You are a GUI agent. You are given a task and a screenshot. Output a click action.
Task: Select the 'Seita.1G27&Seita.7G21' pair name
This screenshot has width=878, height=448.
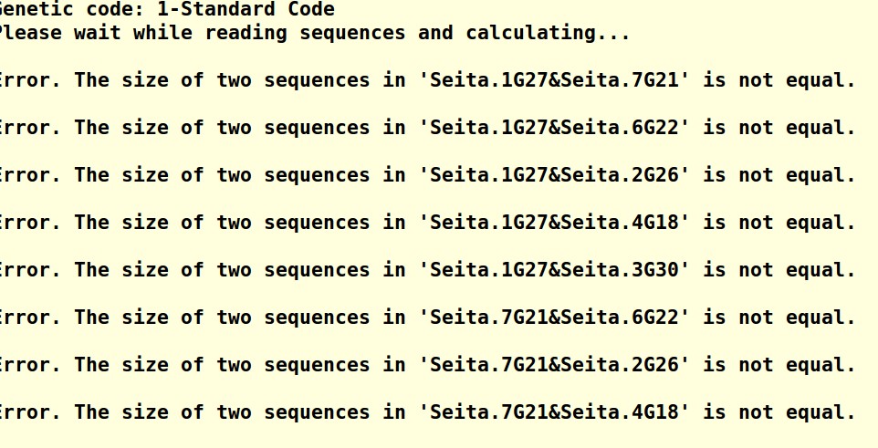pos(554,79)
